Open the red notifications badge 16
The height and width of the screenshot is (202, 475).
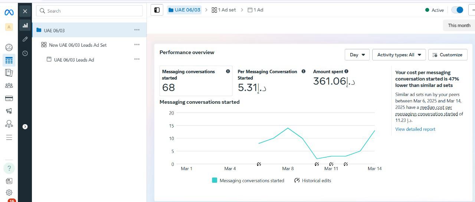coord(12,201)
